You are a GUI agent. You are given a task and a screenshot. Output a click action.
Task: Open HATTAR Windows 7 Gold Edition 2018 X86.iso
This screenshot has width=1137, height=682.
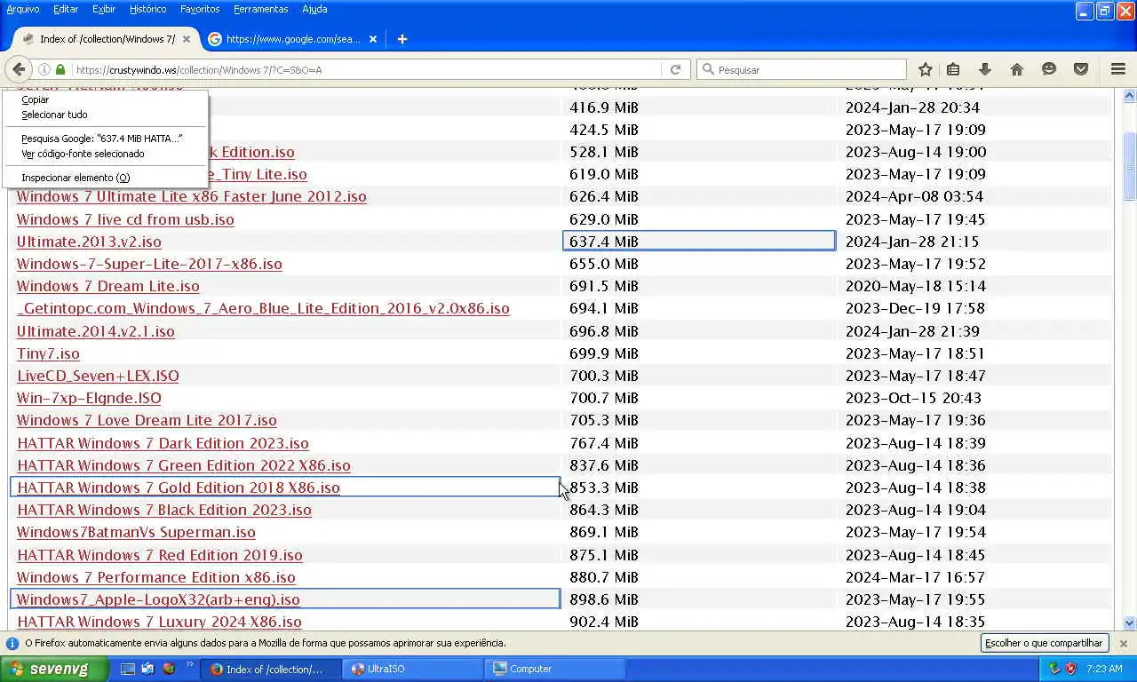[x=178, y=488]
